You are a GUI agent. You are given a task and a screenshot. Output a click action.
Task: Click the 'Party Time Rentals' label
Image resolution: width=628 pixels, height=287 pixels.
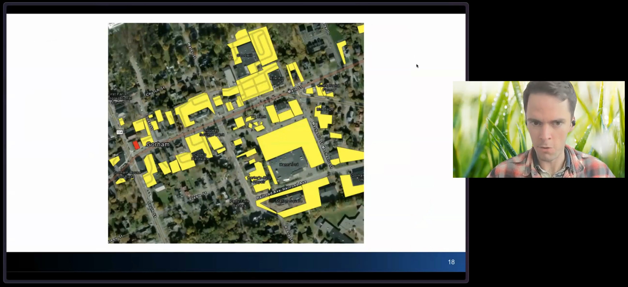coord(239,203)
